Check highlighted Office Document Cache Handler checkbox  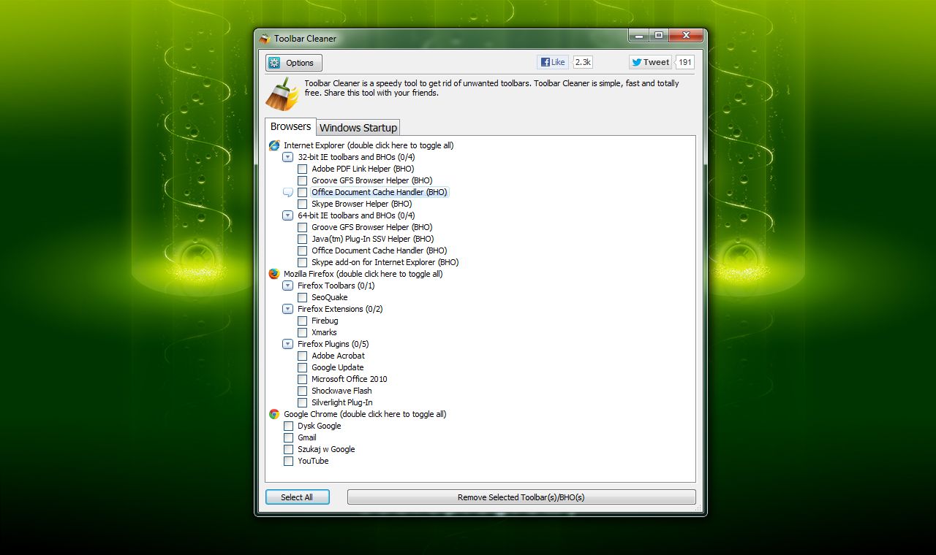302,192
